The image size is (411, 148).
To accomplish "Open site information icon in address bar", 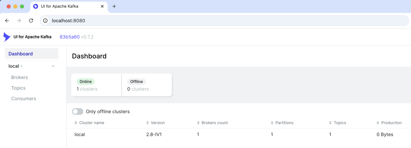I will (45, 21).
